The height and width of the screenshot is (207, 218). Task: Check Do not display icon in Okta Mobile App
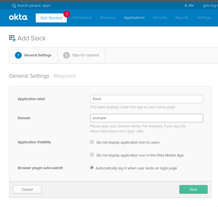pyautogui.click(x=92, y=155)
